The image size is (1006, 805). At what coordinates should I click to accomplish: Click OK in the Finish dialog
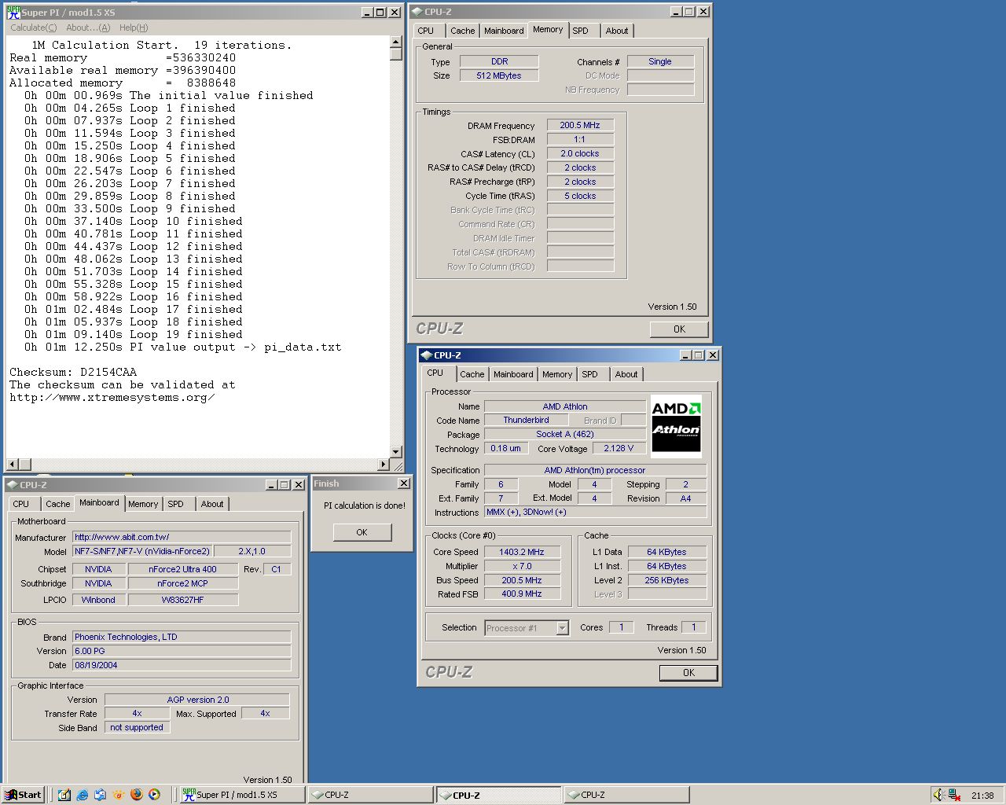point(362,532)
